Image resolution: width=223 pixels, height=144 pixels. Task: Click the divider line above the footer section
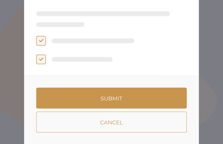pyautogui.click(x=111, y=76)
